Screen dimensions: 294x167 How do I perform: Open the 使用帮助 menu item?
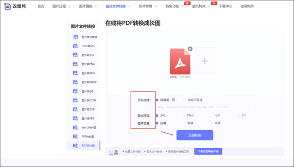pos(258,6)
